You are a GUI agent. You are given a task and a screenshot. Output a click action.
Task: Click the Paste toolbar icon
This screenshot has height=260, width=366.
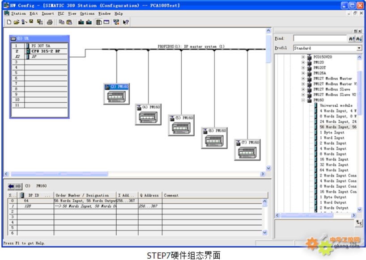click(69, 22)
